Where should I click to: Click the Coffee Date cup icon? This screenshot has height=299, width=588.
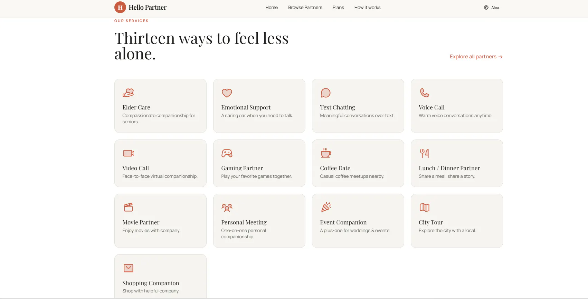point(326,153)
